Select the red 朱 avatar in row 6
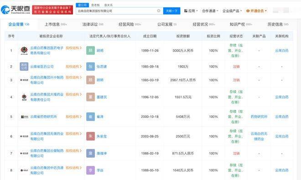 click(90, 136)
